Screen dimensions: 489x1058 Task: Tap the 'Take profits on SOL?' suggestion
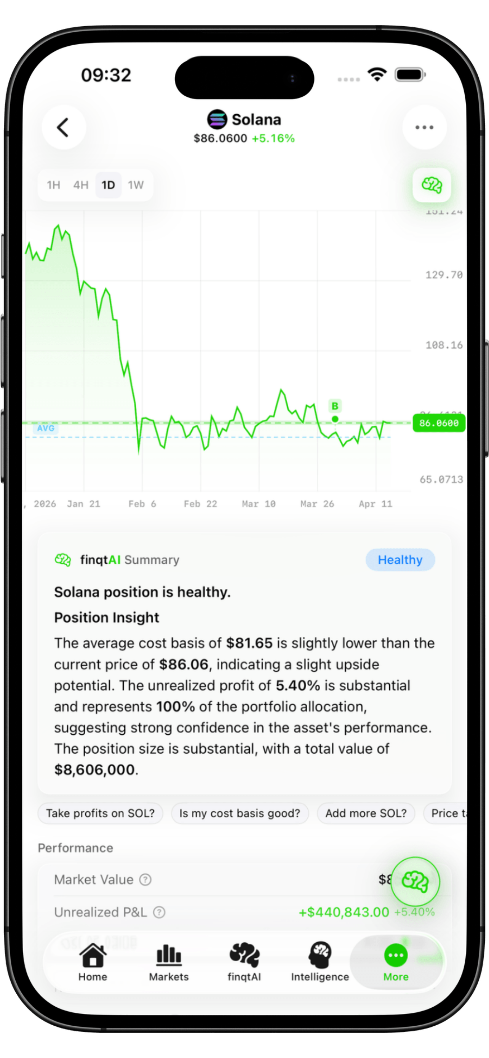coord(100,813)
